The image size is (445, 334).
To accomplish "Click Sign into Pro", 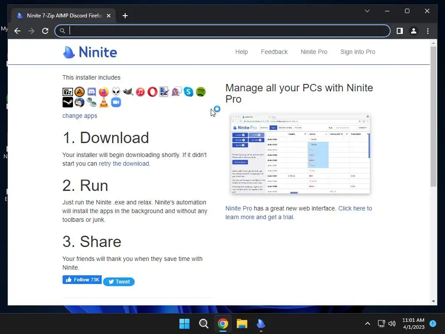I will [358, 52].
